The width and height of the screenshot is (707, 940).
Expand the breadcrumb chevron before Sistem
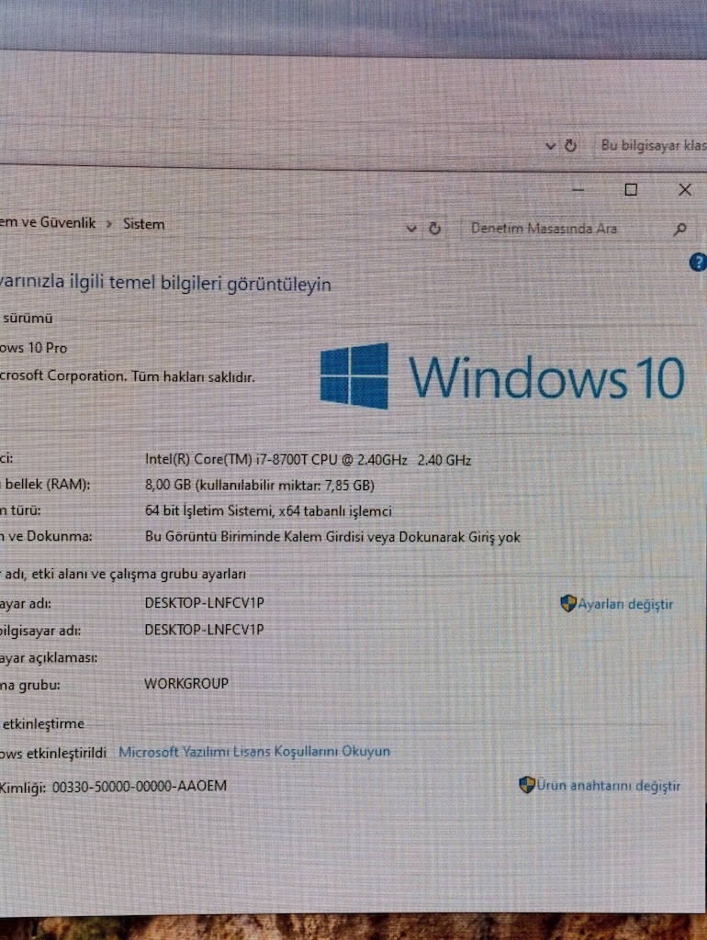(109, 224)
